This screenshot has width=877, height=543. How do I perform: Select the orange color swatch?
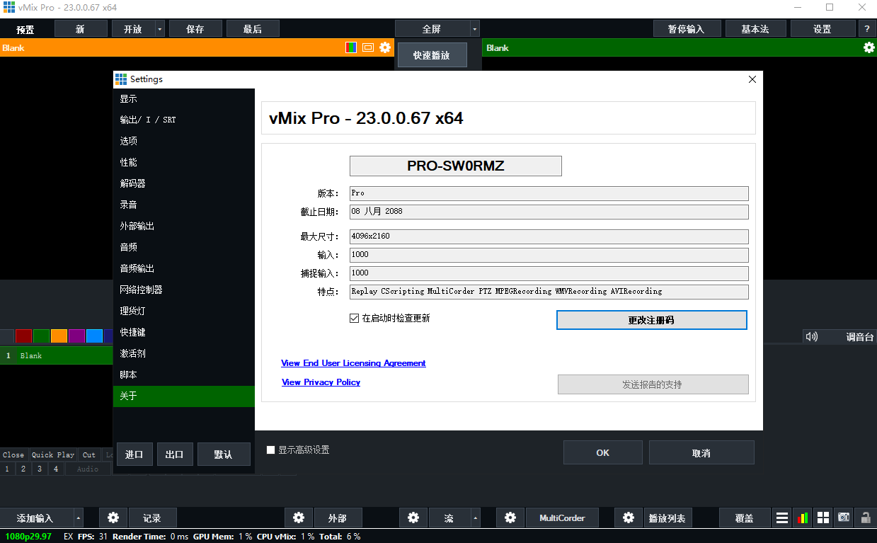pyautogui.click(x=59, y=336)
